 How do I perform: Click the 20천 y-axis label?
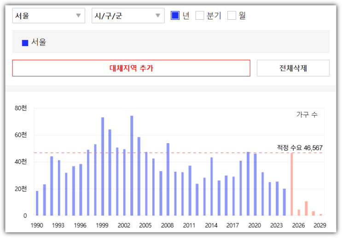tap(21, 189)
